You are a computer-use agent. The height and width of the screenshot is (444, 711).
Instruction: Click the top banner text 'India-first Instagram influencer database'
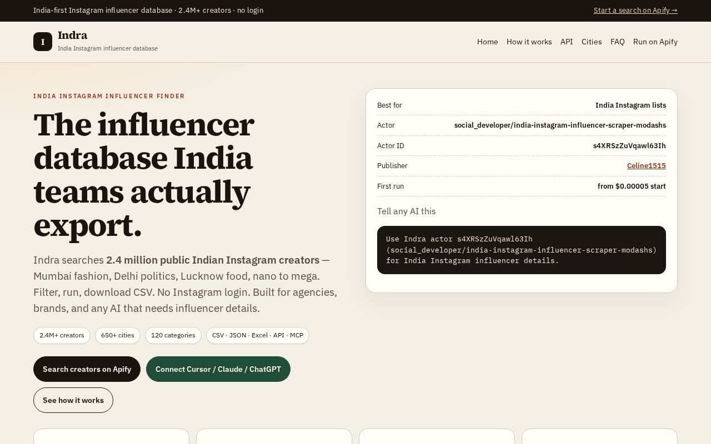tap(103, 11)
